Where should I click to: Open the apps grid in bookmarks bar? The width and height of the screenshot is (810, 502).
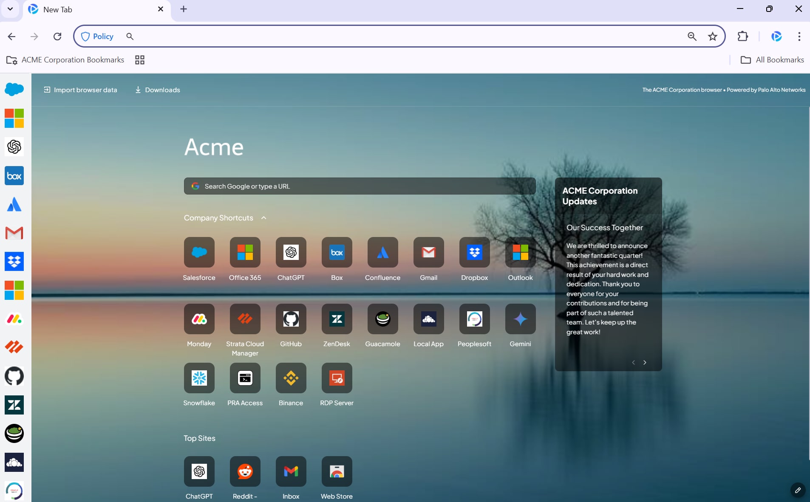[140, 60]
